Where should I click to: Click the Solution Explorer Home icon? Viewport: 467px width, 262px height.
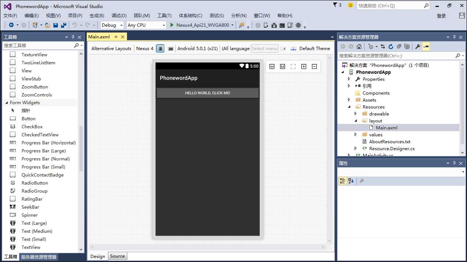point(359,46)
